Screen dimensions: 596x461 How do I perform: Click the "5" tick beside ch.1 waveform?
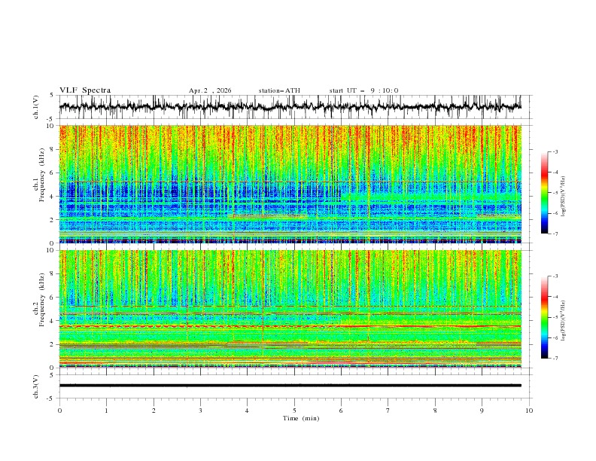click(51, 96)
